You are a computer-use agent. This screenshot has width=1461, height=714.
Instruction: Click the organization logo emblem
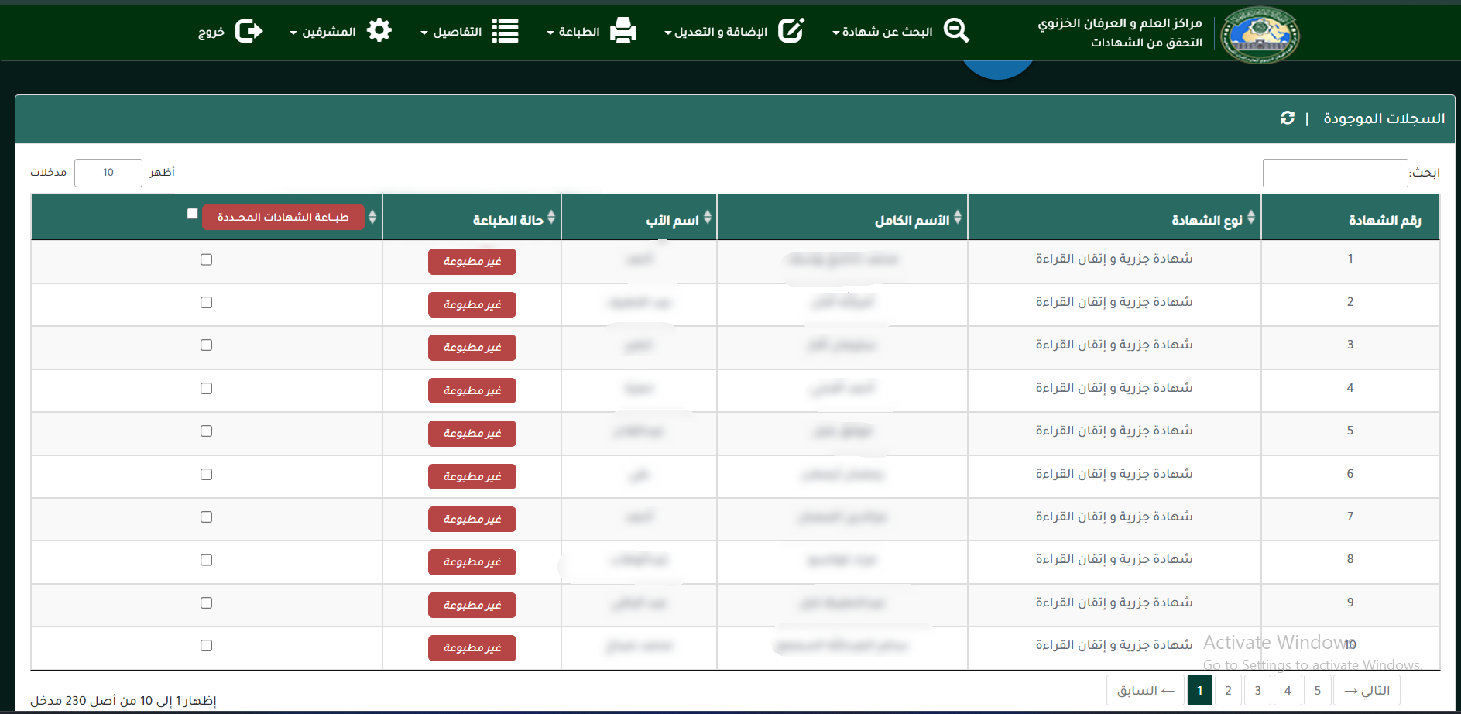pos(1260,34)
